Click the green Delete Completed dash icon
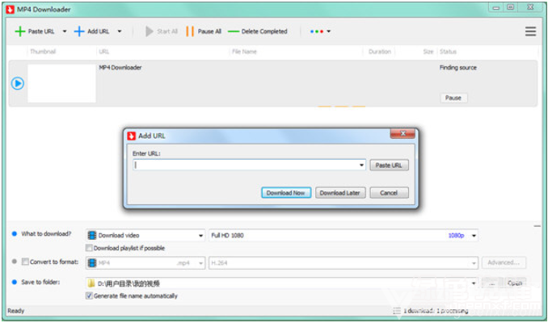The image size is (548, 323). [x=233, y=31]
